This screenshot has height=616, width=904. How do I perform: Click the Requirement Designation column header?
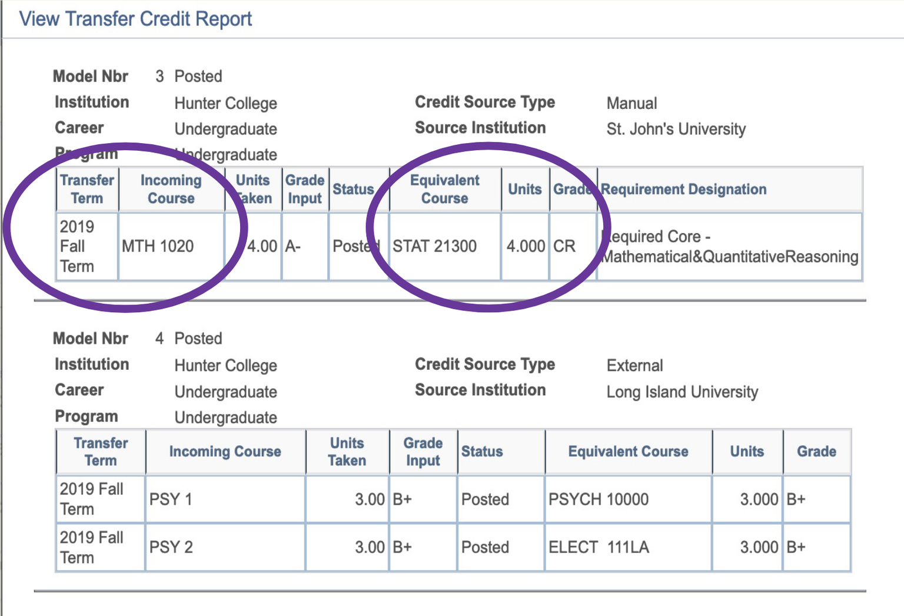[x=683, y=189]
